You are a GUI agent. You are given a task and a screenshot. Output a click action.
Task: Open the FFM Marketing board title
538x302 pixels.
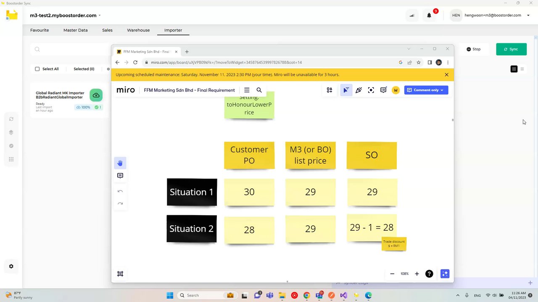[x=190, y=90]
